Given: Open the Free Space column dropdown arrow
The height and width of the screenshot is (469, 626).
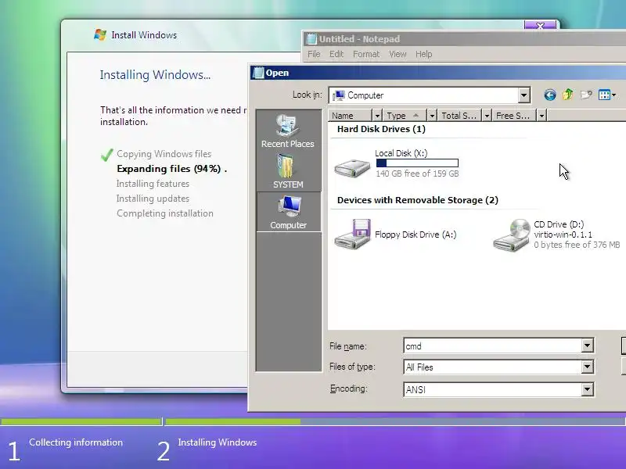Looking at the screenshot, I should click(x=541, y=116).
